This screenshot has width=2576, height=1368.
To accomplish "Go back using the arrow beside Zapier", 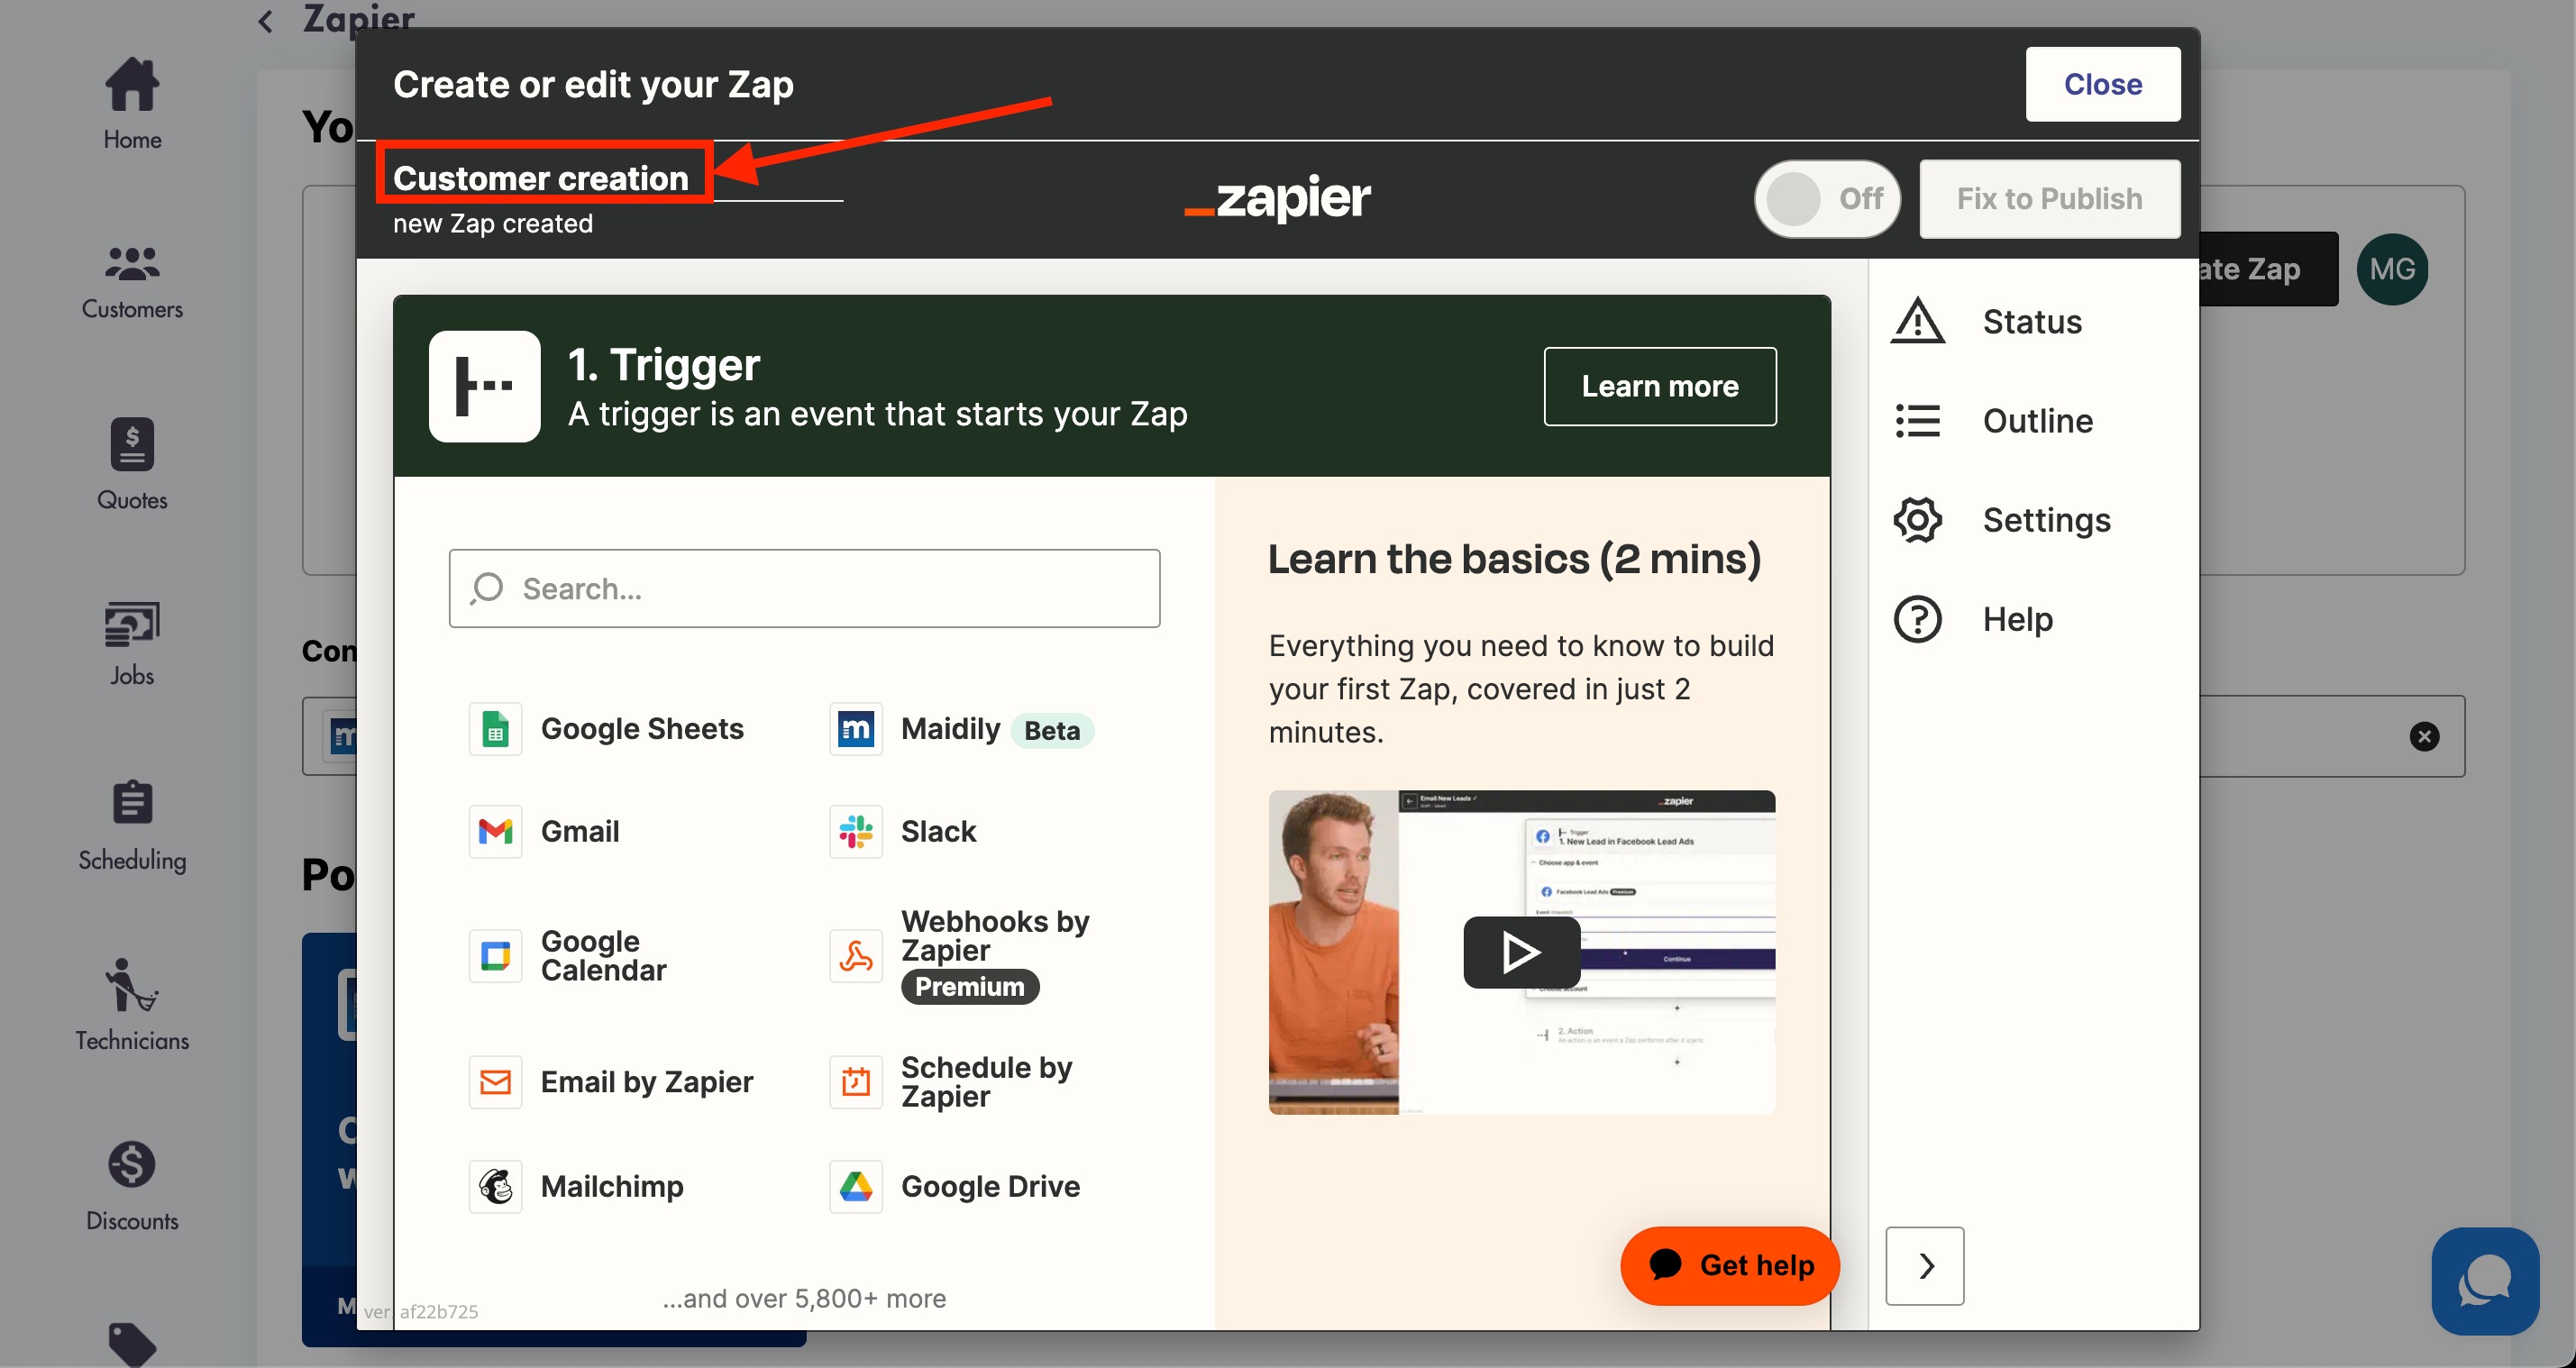I will coord(265,21).
